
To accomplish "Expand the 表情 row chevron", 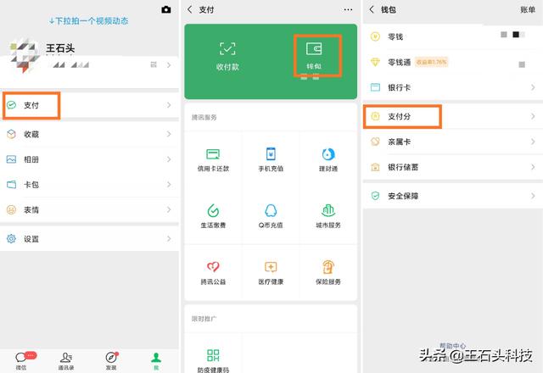I will pyautogui.click(x=169, y=209).
